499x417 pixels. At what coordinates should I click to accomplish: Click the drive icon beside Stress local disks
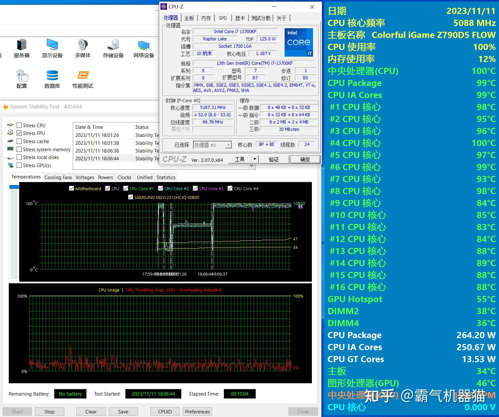pyautogui.click(x=10, y=157)
